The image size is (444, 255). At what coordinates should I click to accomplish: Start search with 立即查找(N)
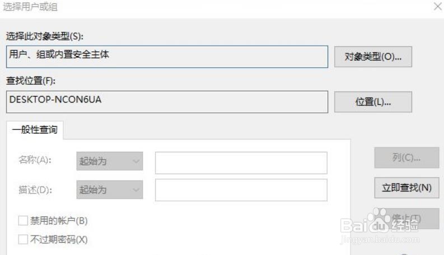[406, 187]
